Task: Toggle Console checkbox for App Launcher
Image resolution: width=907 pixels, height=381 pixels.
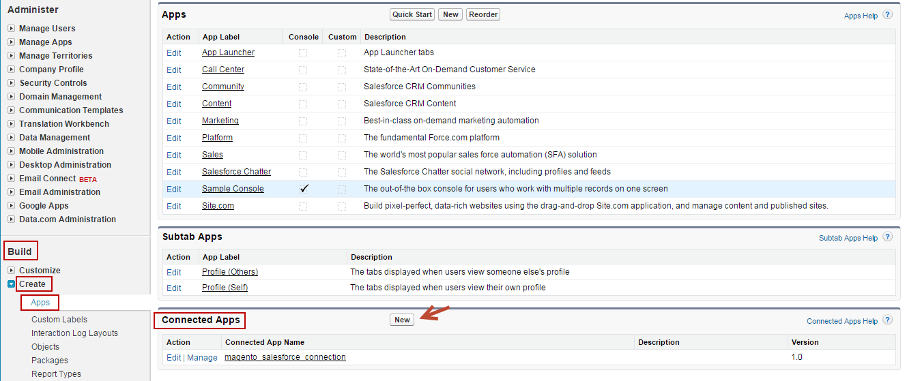Action: [x=303, y=52]
